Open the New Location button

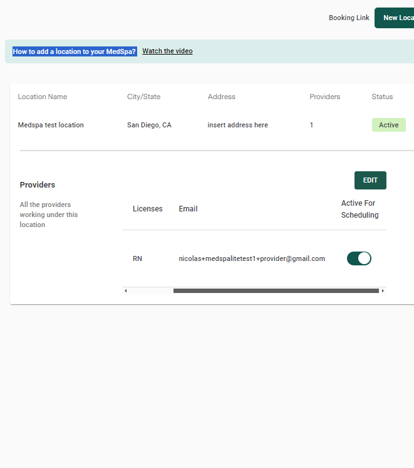(x=395, y=18)
